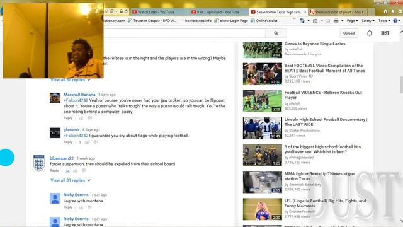Switch to 0 of 1 uploaded tab

pyautogui.click(x=219, y=12)
